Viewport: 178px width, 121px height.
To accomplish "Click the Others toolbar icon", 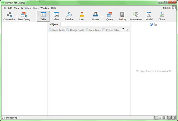I will [x=96, y=16].
